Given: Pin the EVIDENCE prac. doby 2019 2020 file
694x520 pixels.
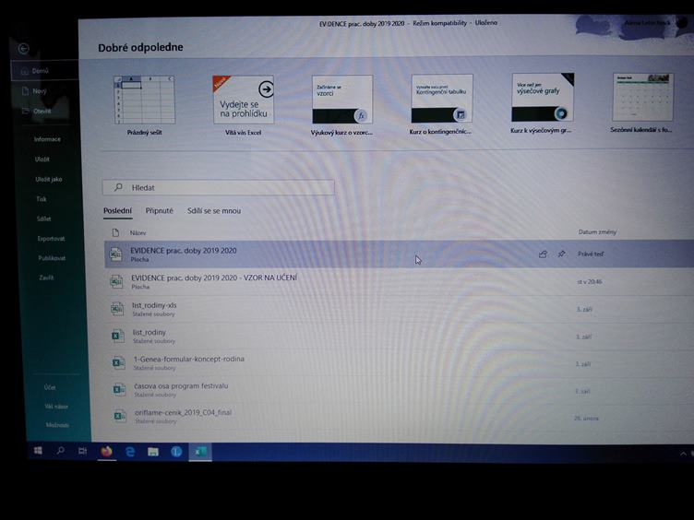Looking at the screenshot, I should coord(561,254).
